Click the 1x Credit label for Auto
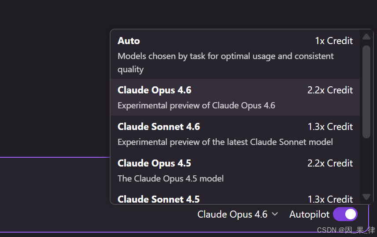Viewport: 377px width, 237px height. 334,41
